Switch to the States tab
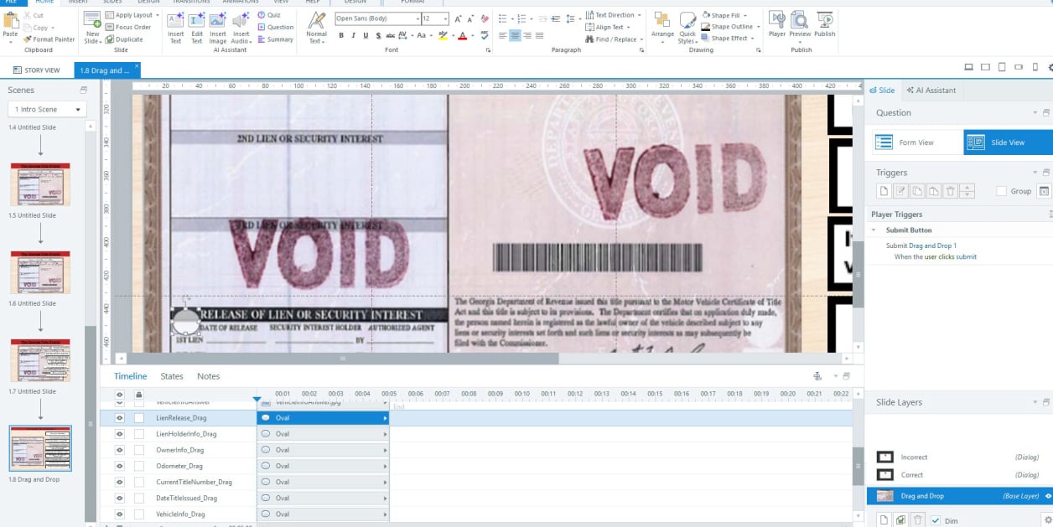Image resolution: width=1053 pixels, height=527 pixels. (172, 376)
